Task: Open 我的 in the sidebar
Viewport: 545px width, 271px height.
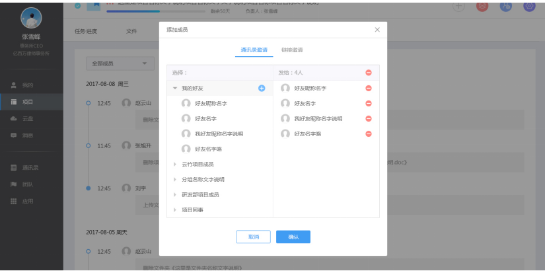Action: tap(31, 85)
